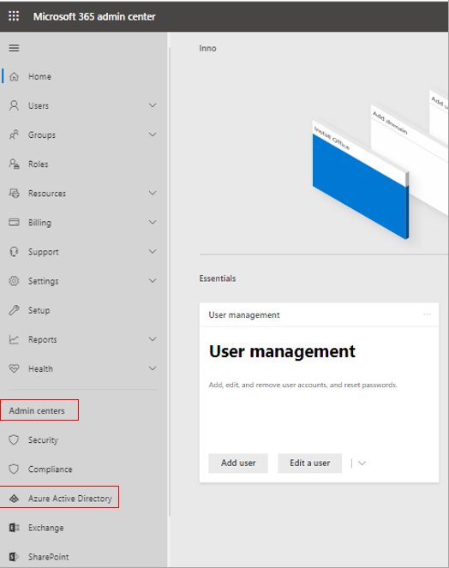Image resolution: width=449 pixels, height=568 pixels.
Task: Click the Add user button
Action: point(238,463)
